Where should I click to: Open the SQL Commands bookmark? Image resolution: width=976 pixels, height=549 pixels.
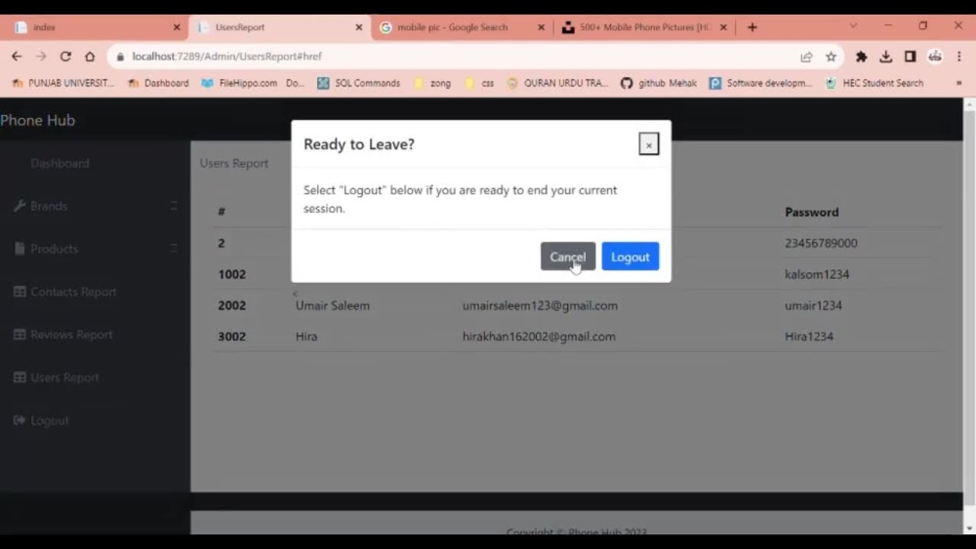[x=358, y=83]
